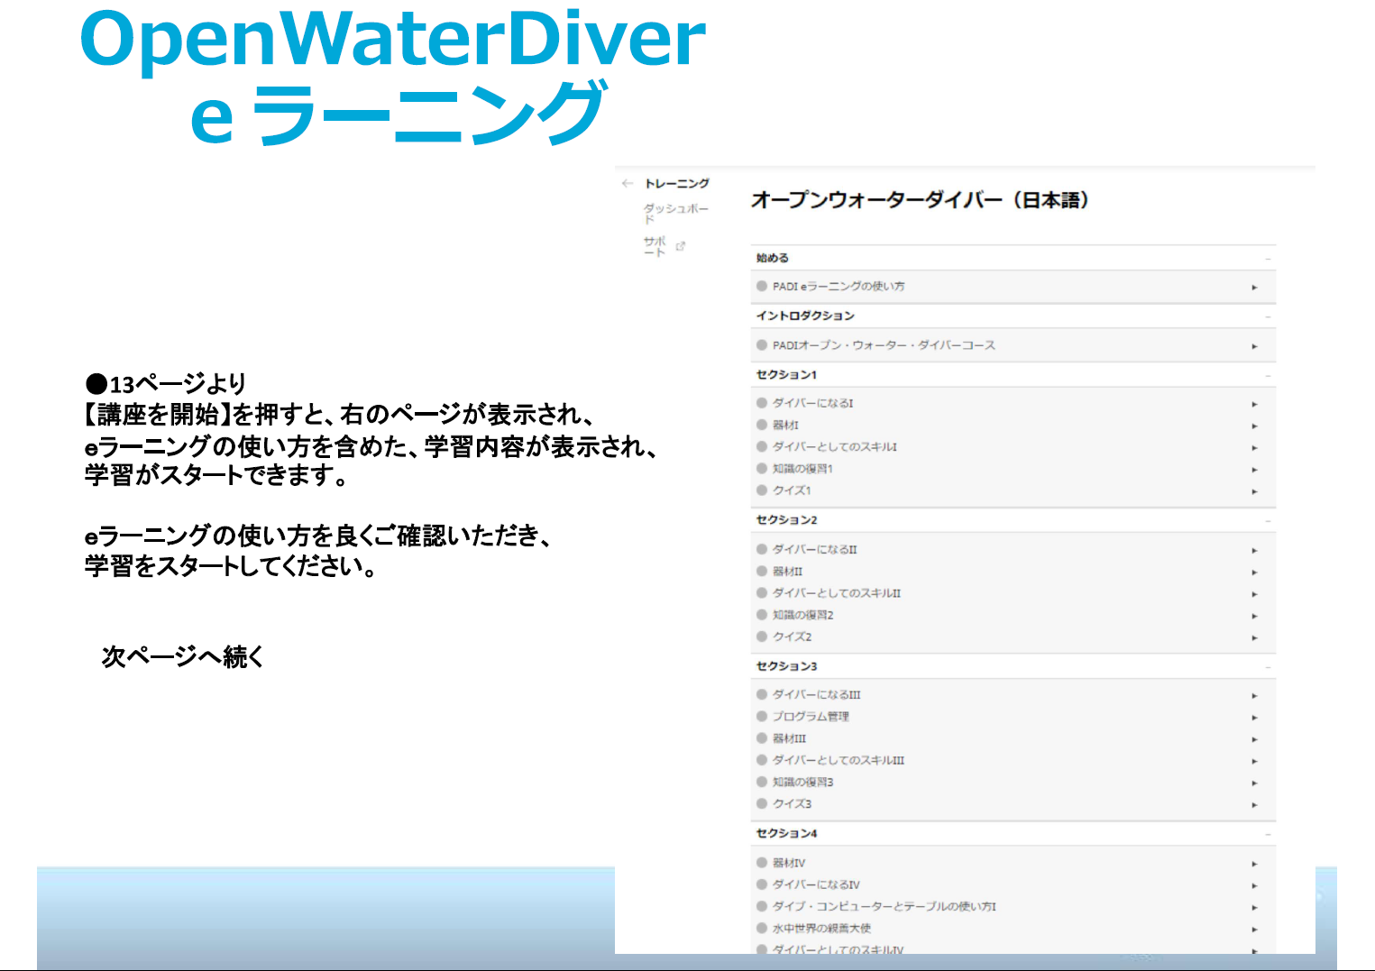Open the クイズ2 lesson title

pos(792,637)
